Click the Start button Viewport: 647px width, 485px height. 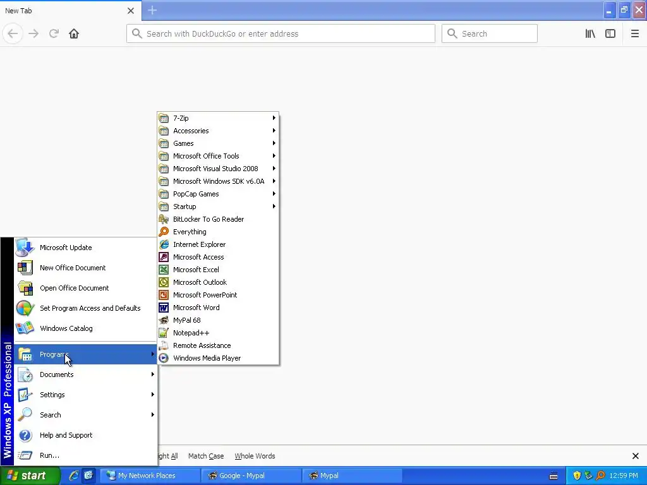click(30, 476)
